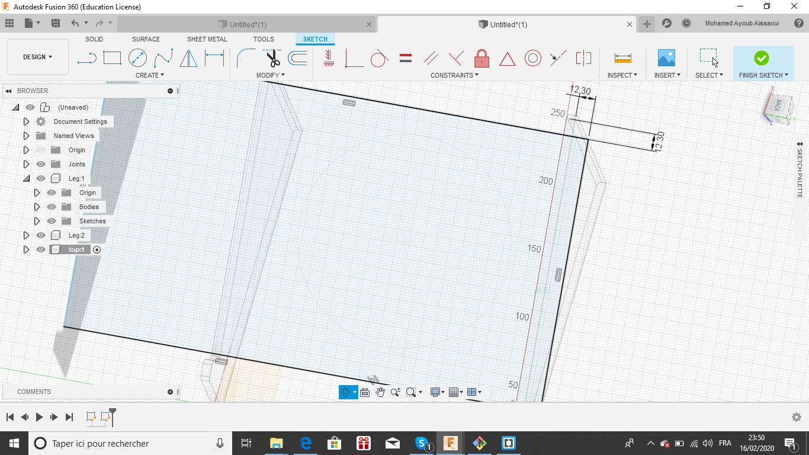The height and width of the screenshot is (455, 809).
Task: Apply the Horizontal/Vertical constraint
Action: click(329, 58)
